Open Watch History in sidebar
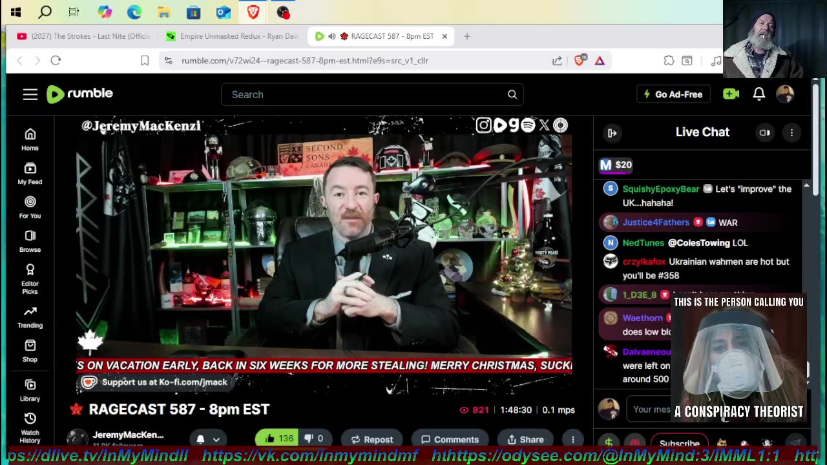Viewport: 827px width, 465px height. (x=30, y=428)
